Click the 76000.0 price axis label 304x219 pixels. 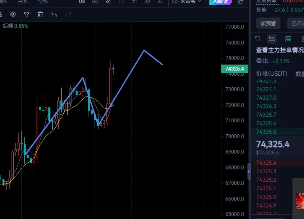[x=235, y=43]
